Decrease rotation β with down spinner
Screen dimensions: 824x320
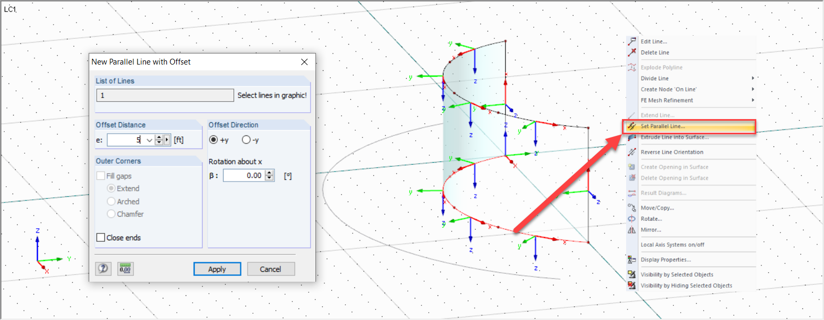click(x=270, y=178)
